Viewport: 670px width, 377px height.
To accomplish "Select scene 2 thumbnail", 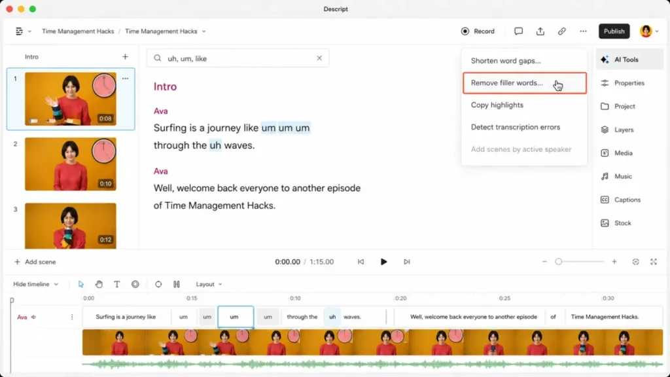I will (x=71, y=164).
